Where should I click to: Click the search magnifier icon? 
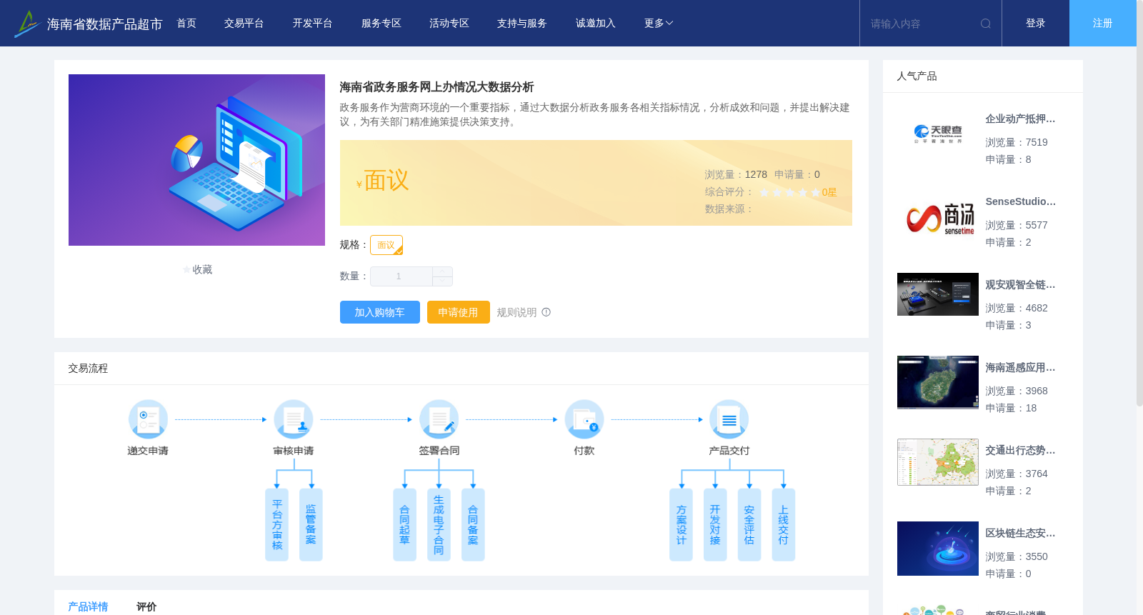click(986, 24)
